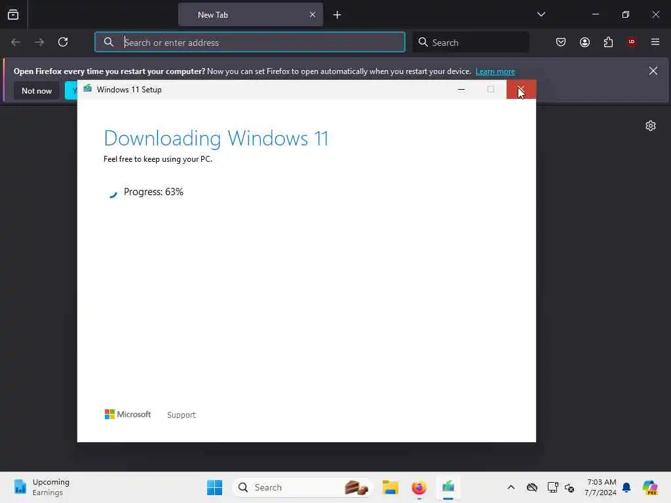
Task: Open the Support link in setup
Action: tap(182, 415)
